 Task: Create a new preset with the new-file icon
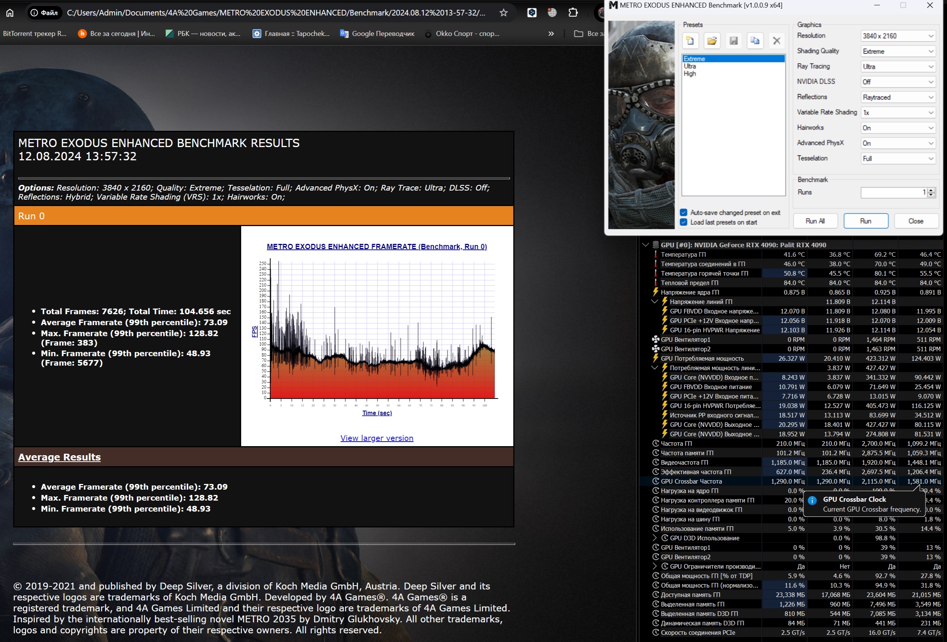(690, 41)
